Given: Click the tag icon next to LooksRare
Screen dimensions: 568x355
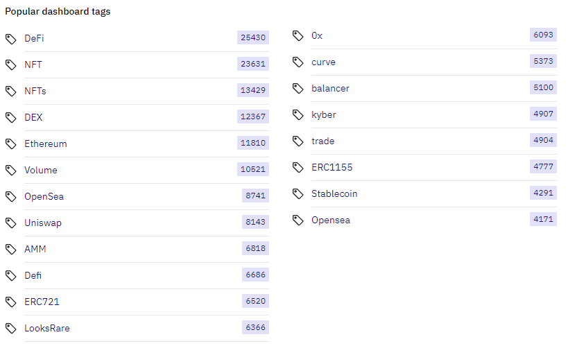Looking at the screenshot, I should click(11, 329).
